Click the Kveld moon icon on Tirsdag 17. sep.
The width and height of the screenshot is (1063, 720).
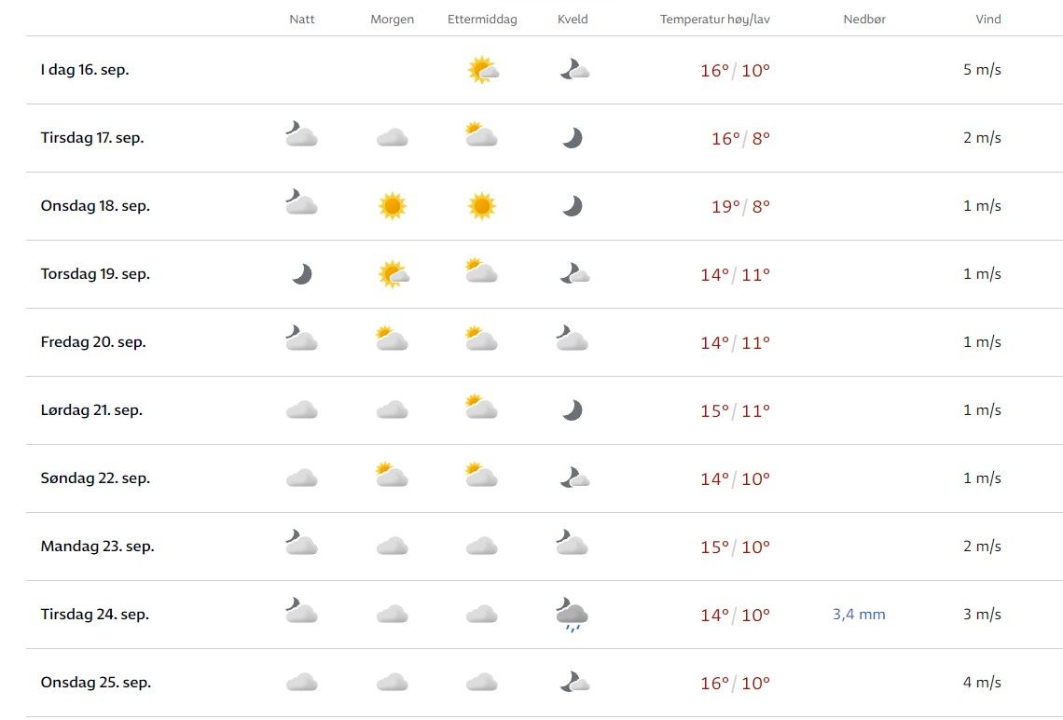point(573,138)
